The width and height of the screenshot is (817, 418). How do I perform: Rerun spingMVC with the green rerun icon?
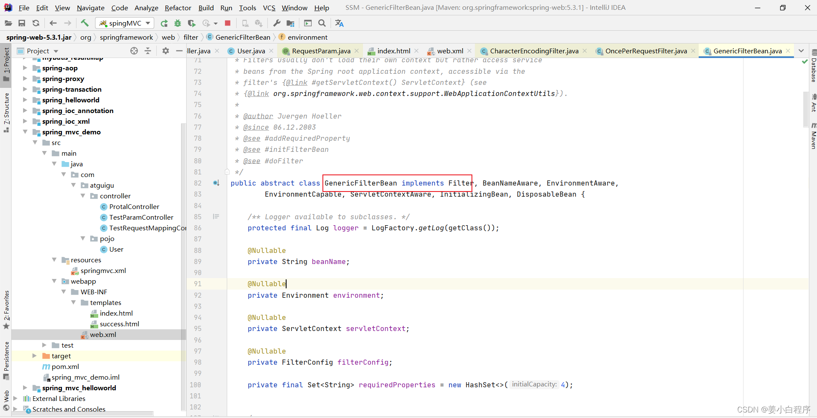(164, 23)
